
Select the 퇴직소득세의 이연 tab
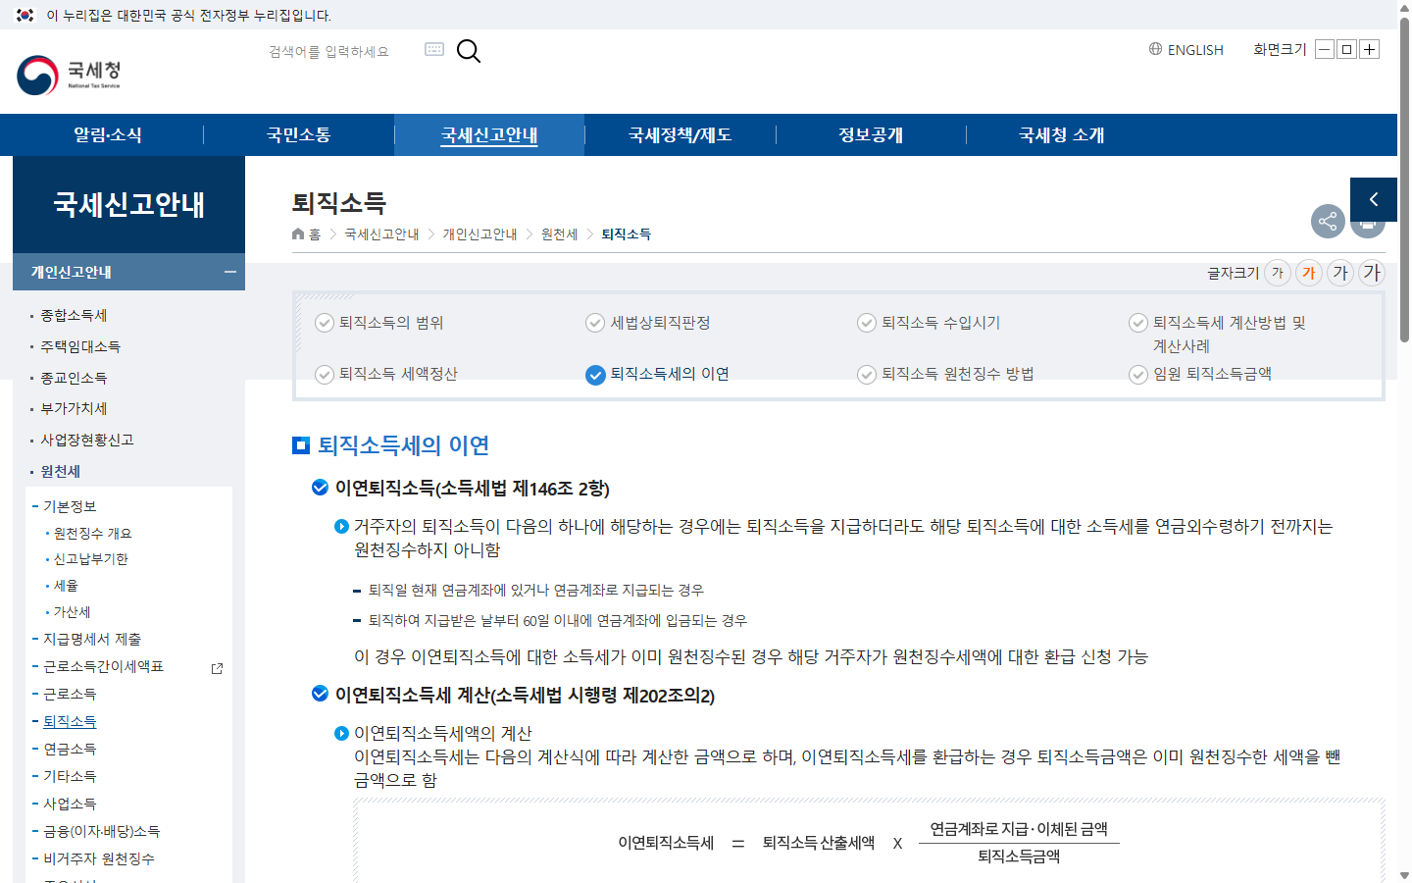pyautogui.click(x=657, y=374)
